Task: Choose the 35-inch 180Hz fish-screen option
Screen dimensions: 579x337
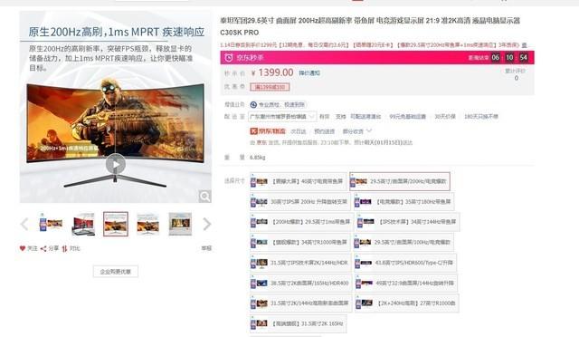Action: point(404,202)
